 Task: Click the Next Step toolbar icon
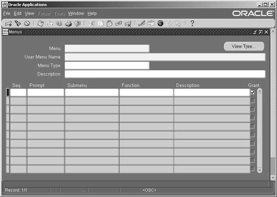click(50, 23)
